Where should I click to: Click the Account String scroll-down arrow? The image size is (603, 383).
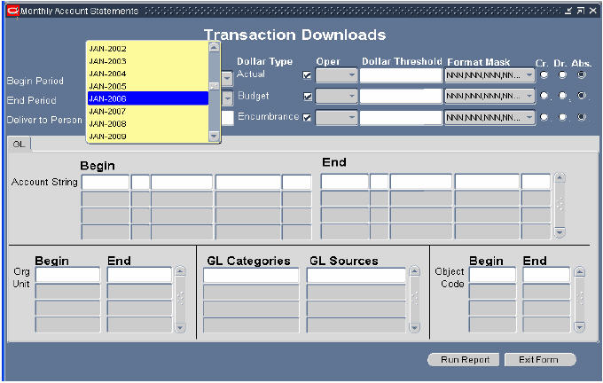[x=559, y=231]
